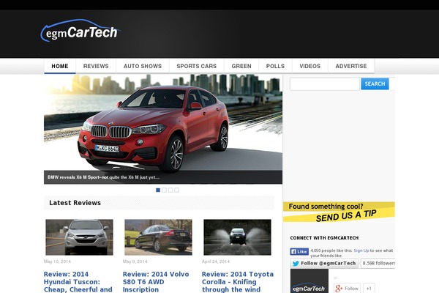The width and height of the screenshot is (439, 293).
Task: Click the Google +1 button
Action: click(x=369, y=288)
